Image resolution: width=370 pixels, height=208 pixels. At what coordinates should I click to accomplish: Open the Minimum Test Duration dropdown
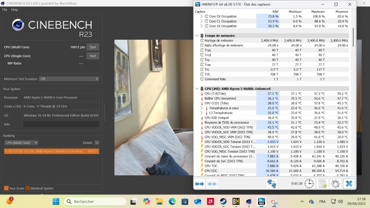pyautogui.click(x=69, y=79)
